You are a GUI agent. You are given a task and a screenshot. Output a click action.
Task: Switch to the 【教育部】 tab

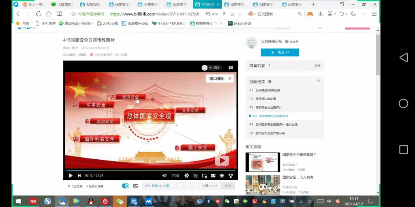pos(62,4)
